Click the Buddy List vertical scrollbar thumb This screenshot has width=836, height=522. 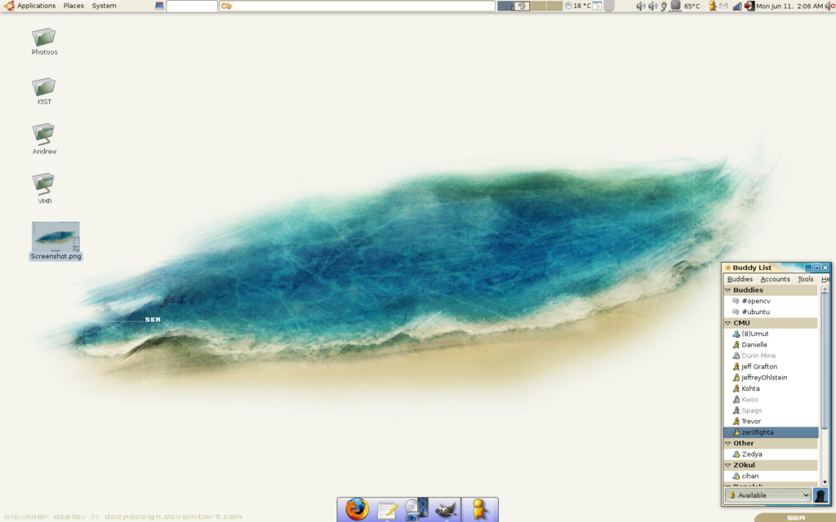point(825,361)
